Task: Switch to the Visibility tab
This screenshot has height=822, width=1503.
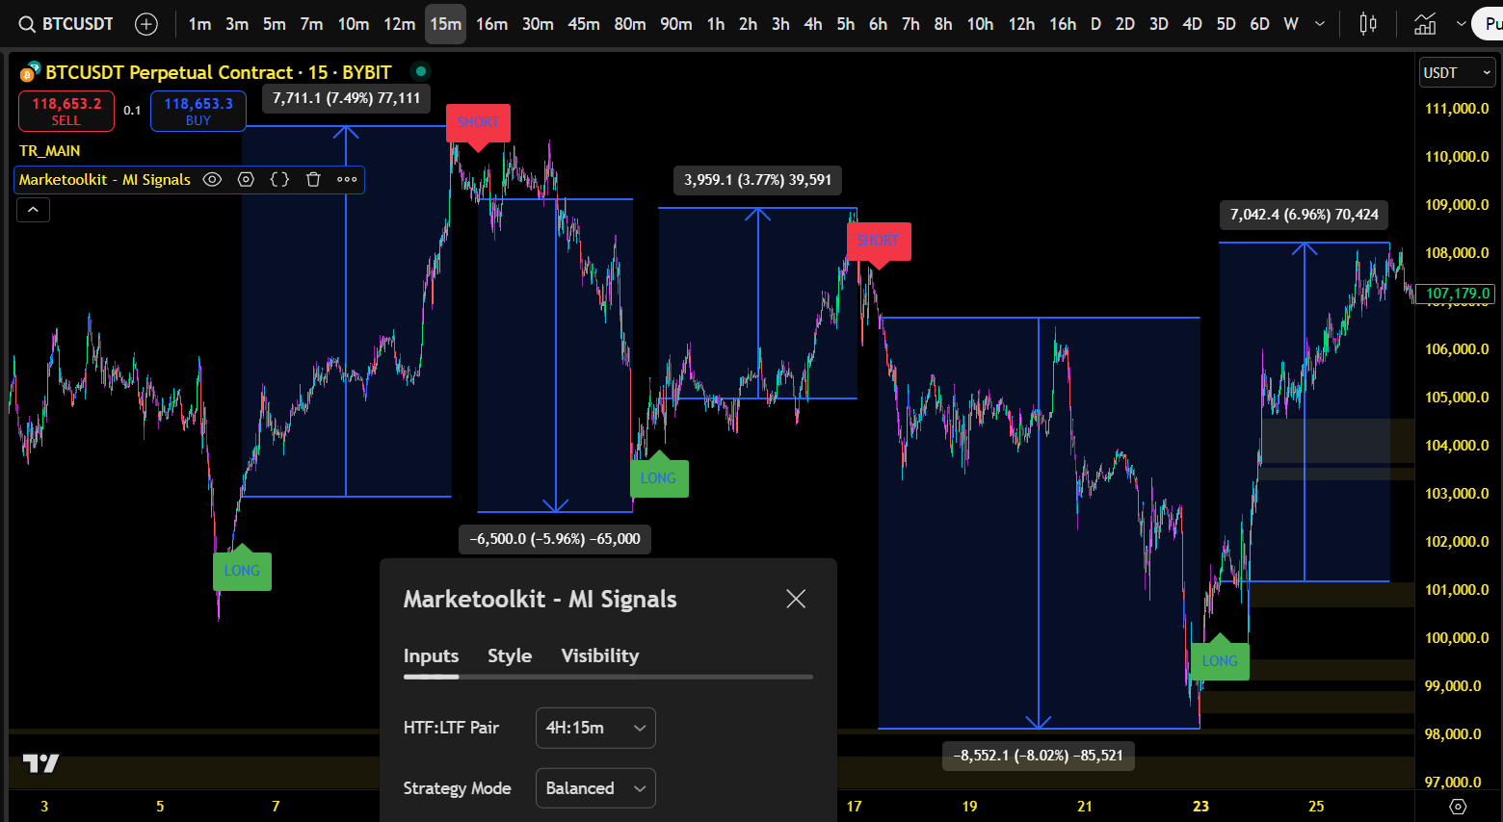Action: pos(599,655)
